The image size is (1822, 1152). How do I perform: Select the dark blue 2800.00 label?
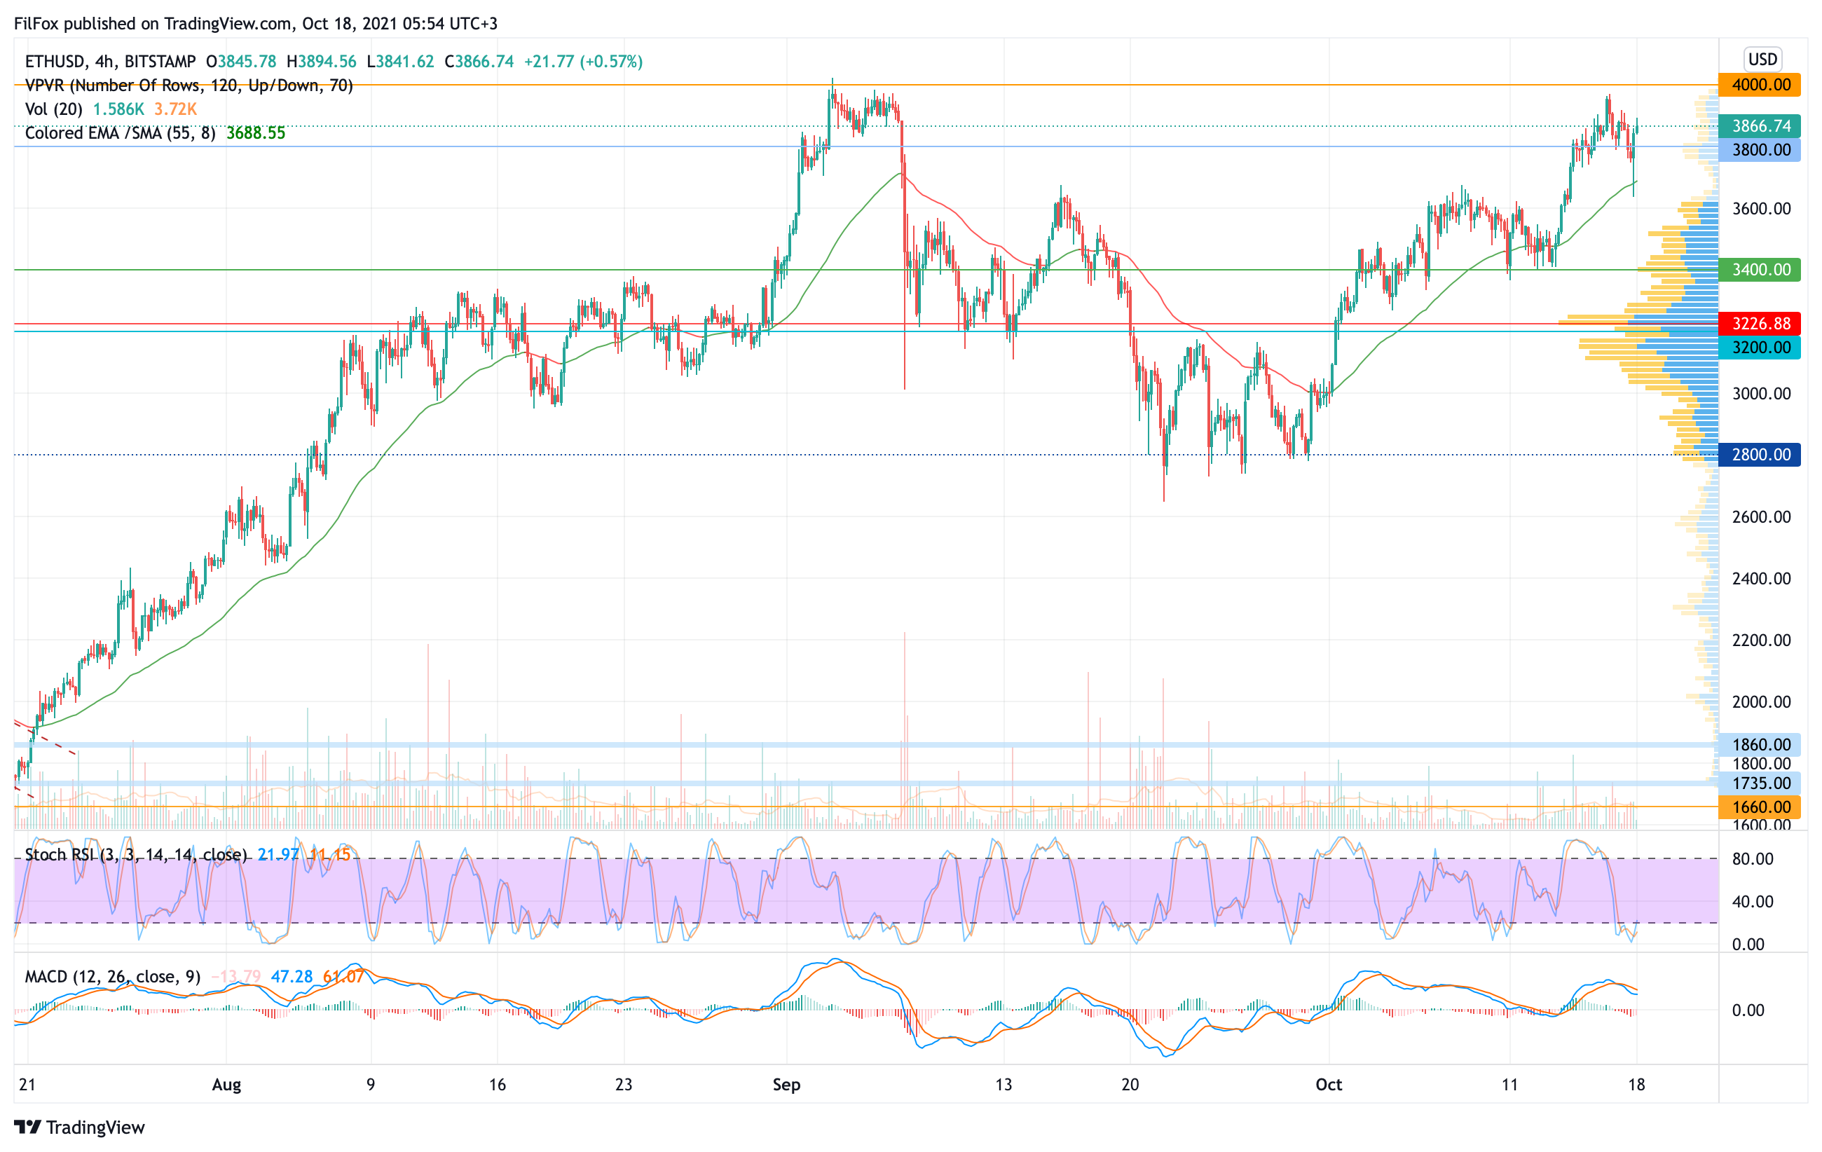tap(1760, 455)
